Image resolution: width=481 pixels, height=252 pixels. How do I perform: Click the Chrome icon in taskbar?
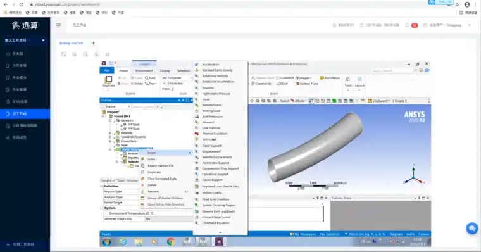(170, 242)
